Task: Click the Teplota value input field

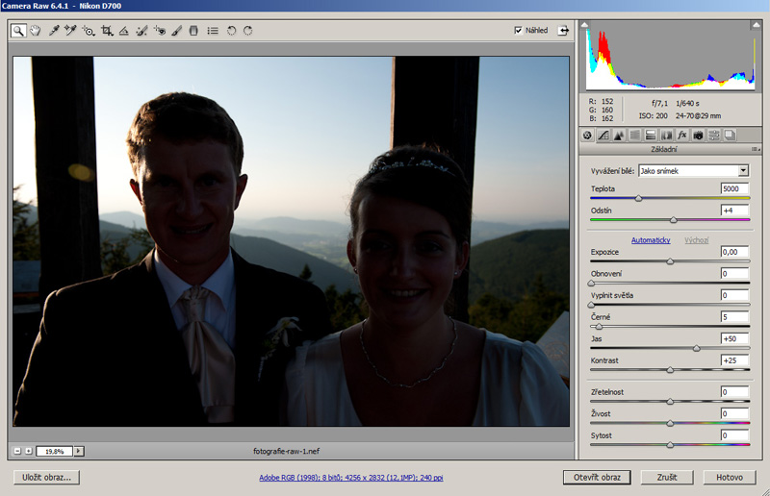Action: coord(734,188)
